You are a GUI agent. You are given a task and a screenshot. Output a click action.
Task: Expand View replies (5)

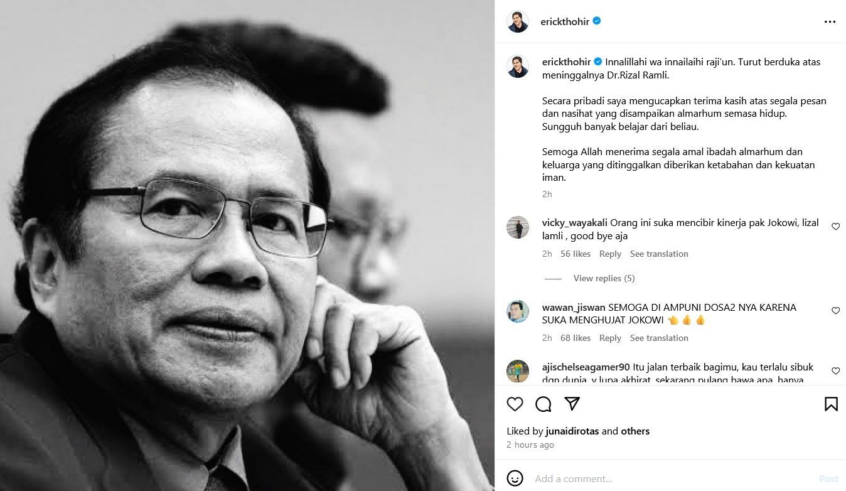tap(604, 278)
